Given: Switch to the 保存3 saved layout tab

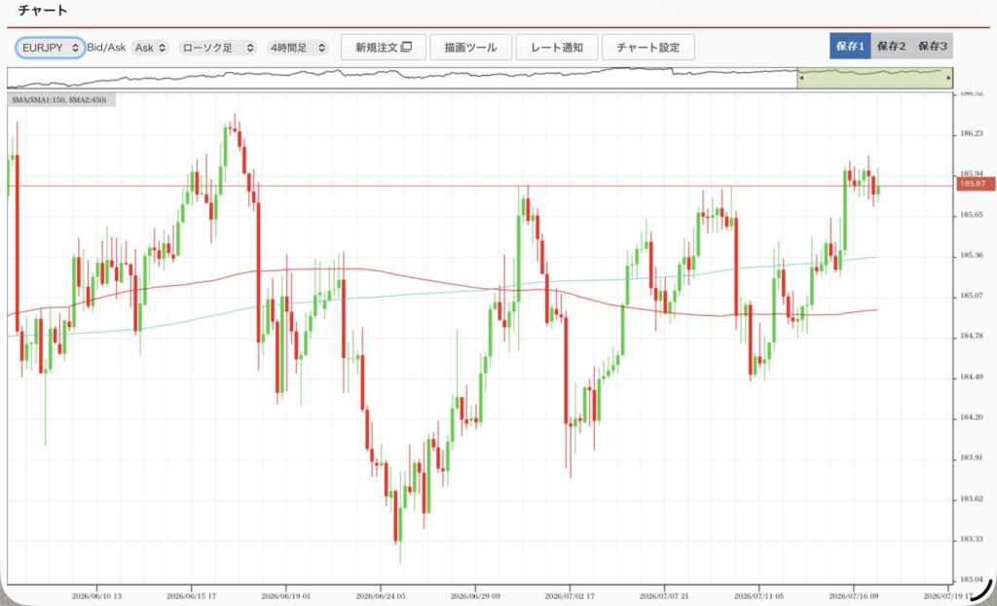Looking at the screenshot, I should point(933,46).
